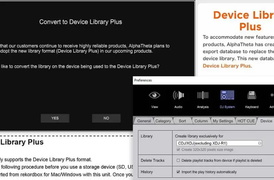Open the Analysis preferences waveform icon
Viewport: 274px width, 180px height.
203,96
